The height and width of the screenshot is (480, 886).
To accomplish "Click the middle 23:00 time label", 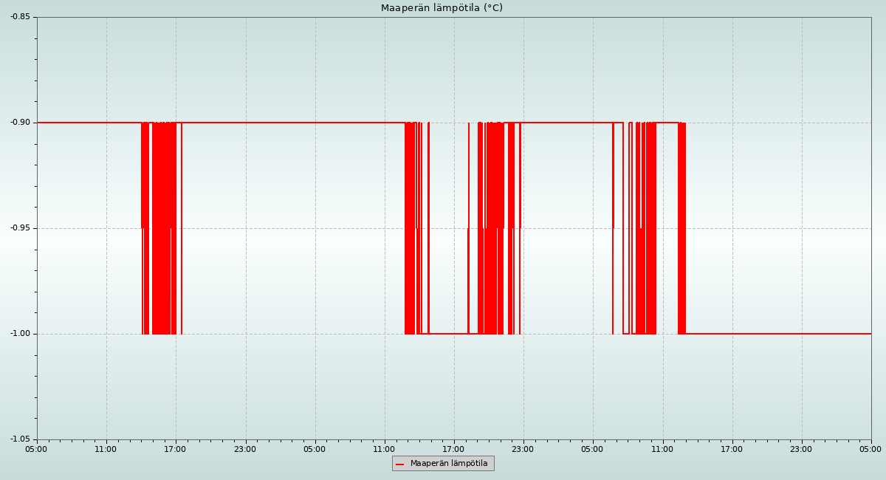I will point(523,449).
